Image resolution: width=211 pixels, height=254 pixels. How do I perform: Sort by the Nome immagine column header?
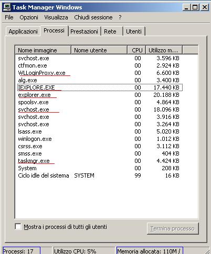tap(43, 50)
